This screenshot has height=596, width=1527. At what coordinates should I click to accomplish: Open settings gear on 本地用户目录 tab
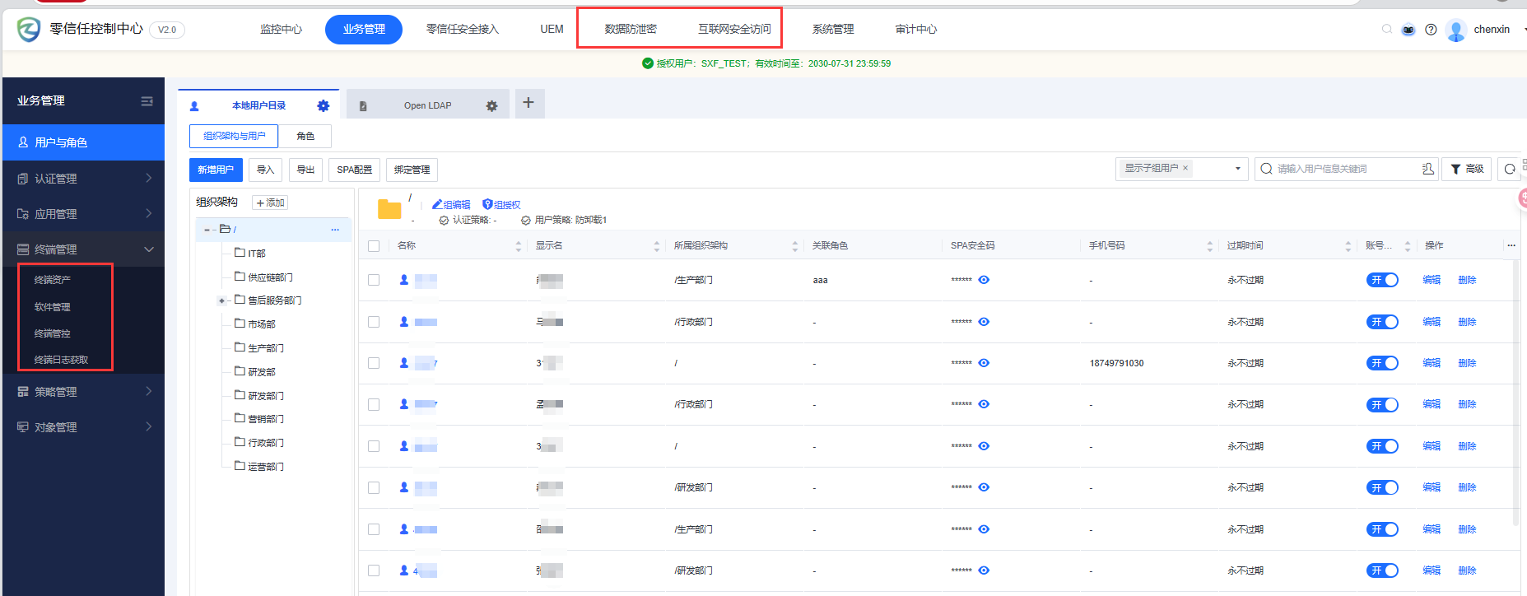(323, 106)
